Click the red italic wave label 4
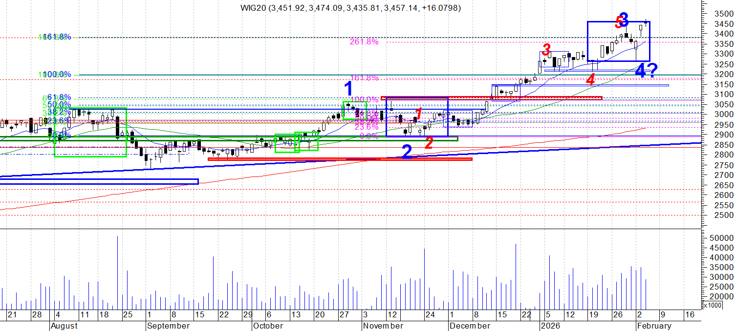Image resolution: width=736 pixels, height=331 pixels. click(590, 79)
